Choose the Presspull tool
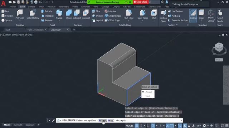The height and width of the screenshot is (128, 229). pos(48,16)
